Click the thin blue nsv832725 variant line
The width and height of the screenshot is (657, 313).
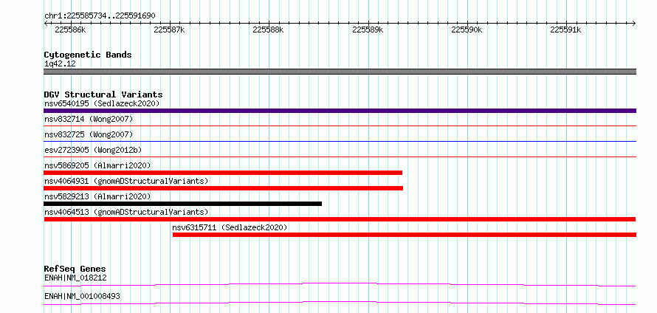340,141
